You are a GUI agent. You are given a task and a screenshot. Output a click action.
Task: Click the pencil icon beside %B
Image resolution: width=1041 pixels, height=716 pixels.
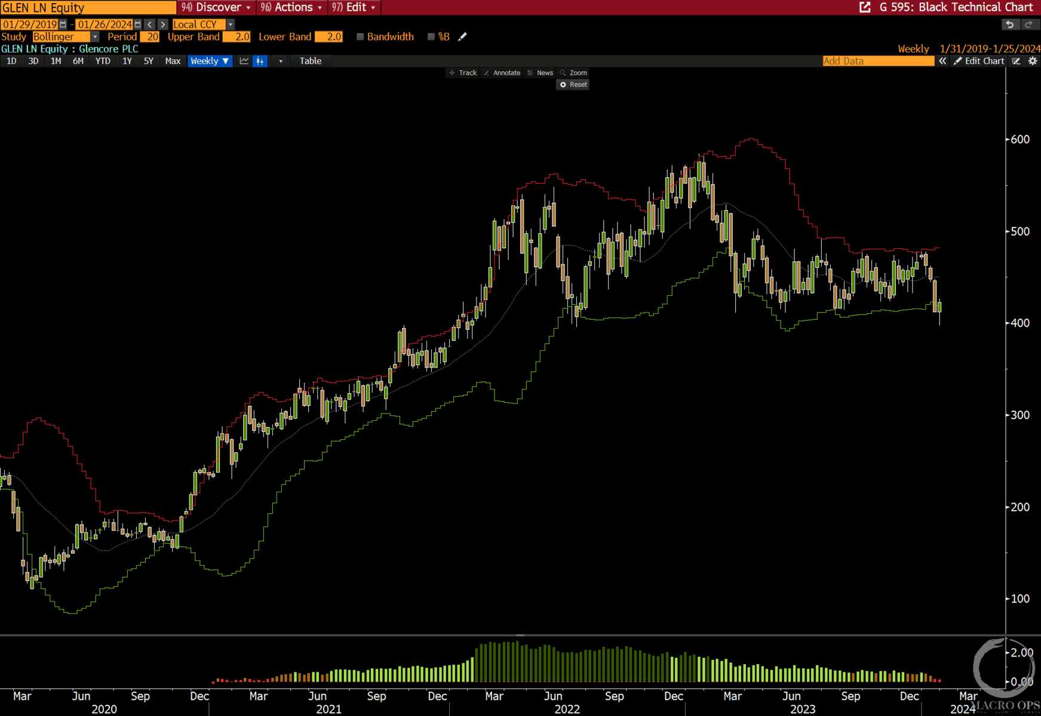pos(462,36)
